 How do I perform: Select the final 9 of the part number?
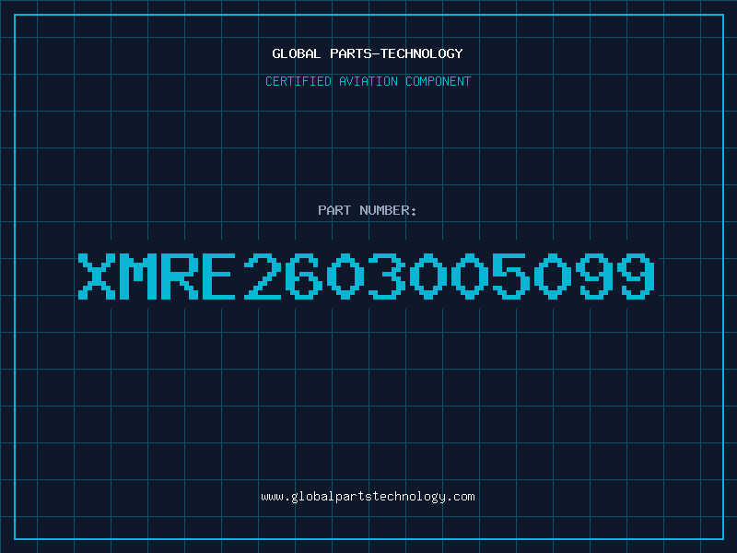point(636,276)
